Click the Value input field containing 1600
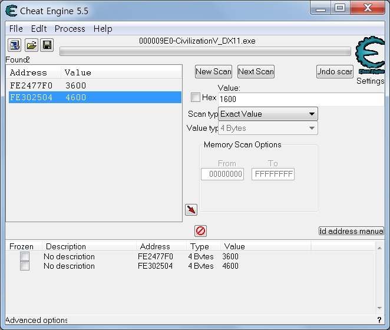This screenshot has height=330, width=390. click(301, 100)
